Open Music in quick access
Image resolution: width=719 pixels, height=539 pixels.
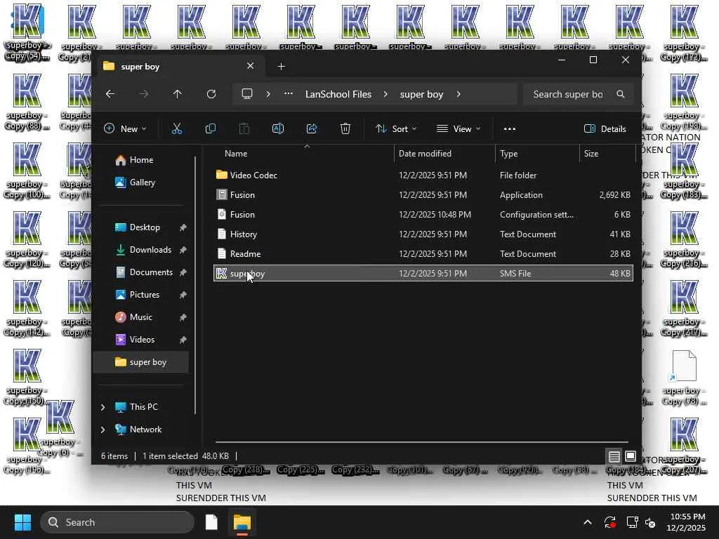pyautogui.click(x=142, y=317)
